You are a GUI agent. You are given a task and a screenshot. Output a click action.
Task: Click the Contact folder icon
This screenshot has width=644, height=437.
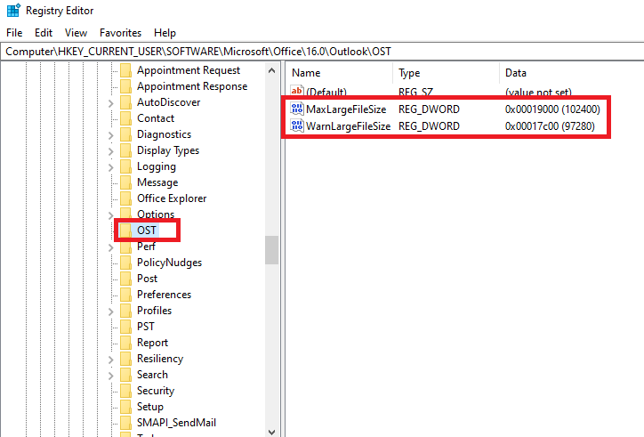tap(125, 118)
